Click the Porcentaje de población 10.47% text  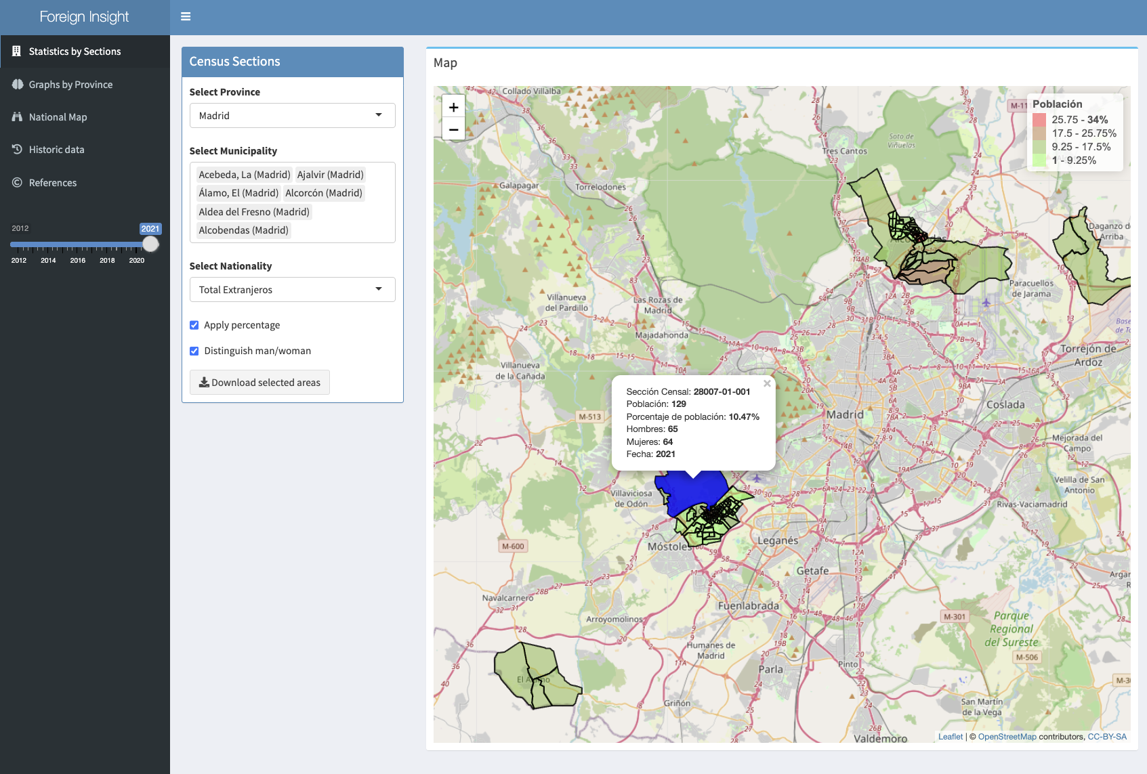[692, 417]
